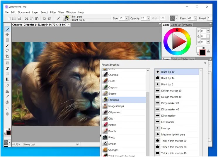Open the Layer menu
The image size is (218, 157).
click(x=35, y=12)
